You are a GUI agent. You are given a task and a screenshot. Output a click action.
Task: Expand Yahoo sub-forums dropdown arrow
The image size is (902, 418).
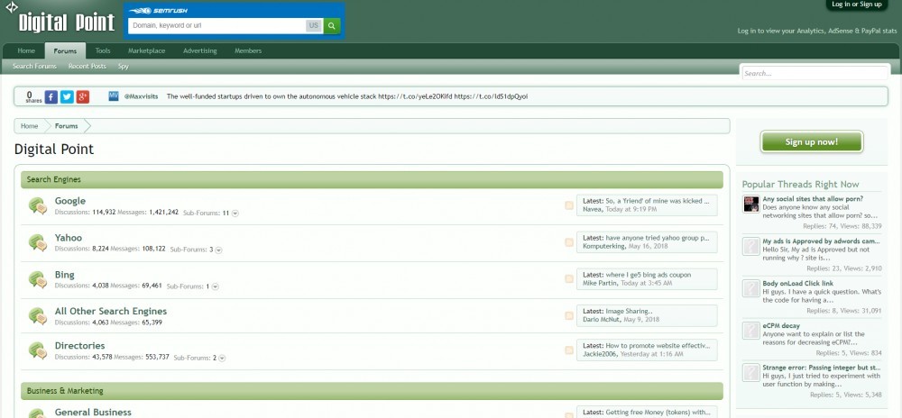[x=218, y=250]
